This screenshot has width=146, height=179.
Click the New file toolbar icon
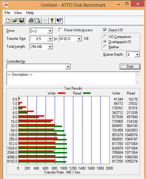(x=8, y=21)
